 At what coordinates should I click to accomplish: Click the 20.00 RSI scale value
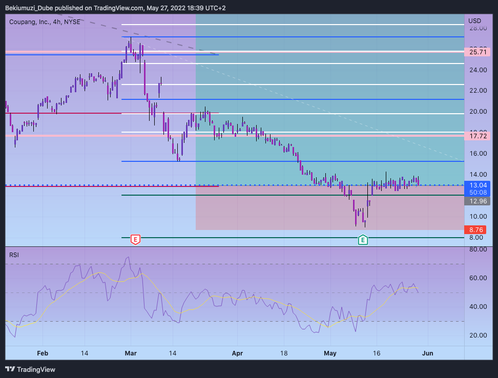[478, 335]
